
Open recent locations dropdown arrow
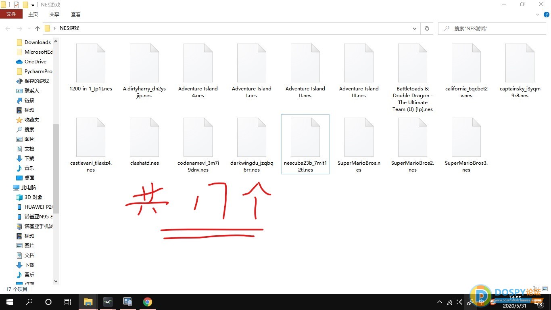tap(29, 29)
